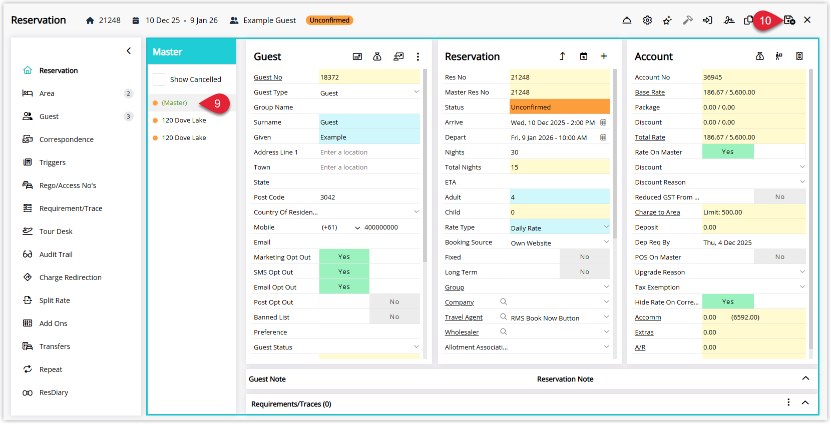Open the Guest Type dropdown
This screenshot has height=424, width=831.
417,92
